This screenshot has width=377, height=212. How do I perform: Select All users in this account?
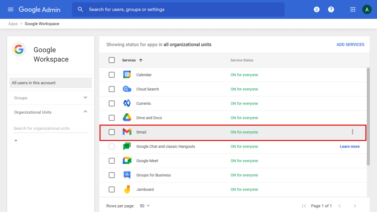point(50,83)
